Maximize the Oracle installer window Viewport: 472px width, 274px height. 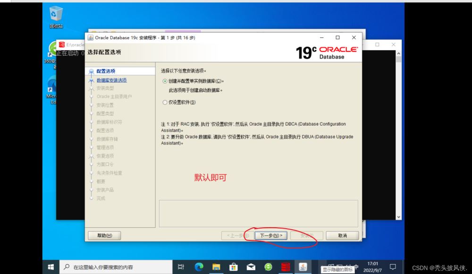pyautogui.click(x=338, y=38)
